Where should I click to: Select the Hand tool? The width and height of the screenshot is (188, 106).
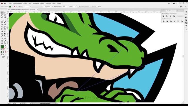(x=2, y=43)
